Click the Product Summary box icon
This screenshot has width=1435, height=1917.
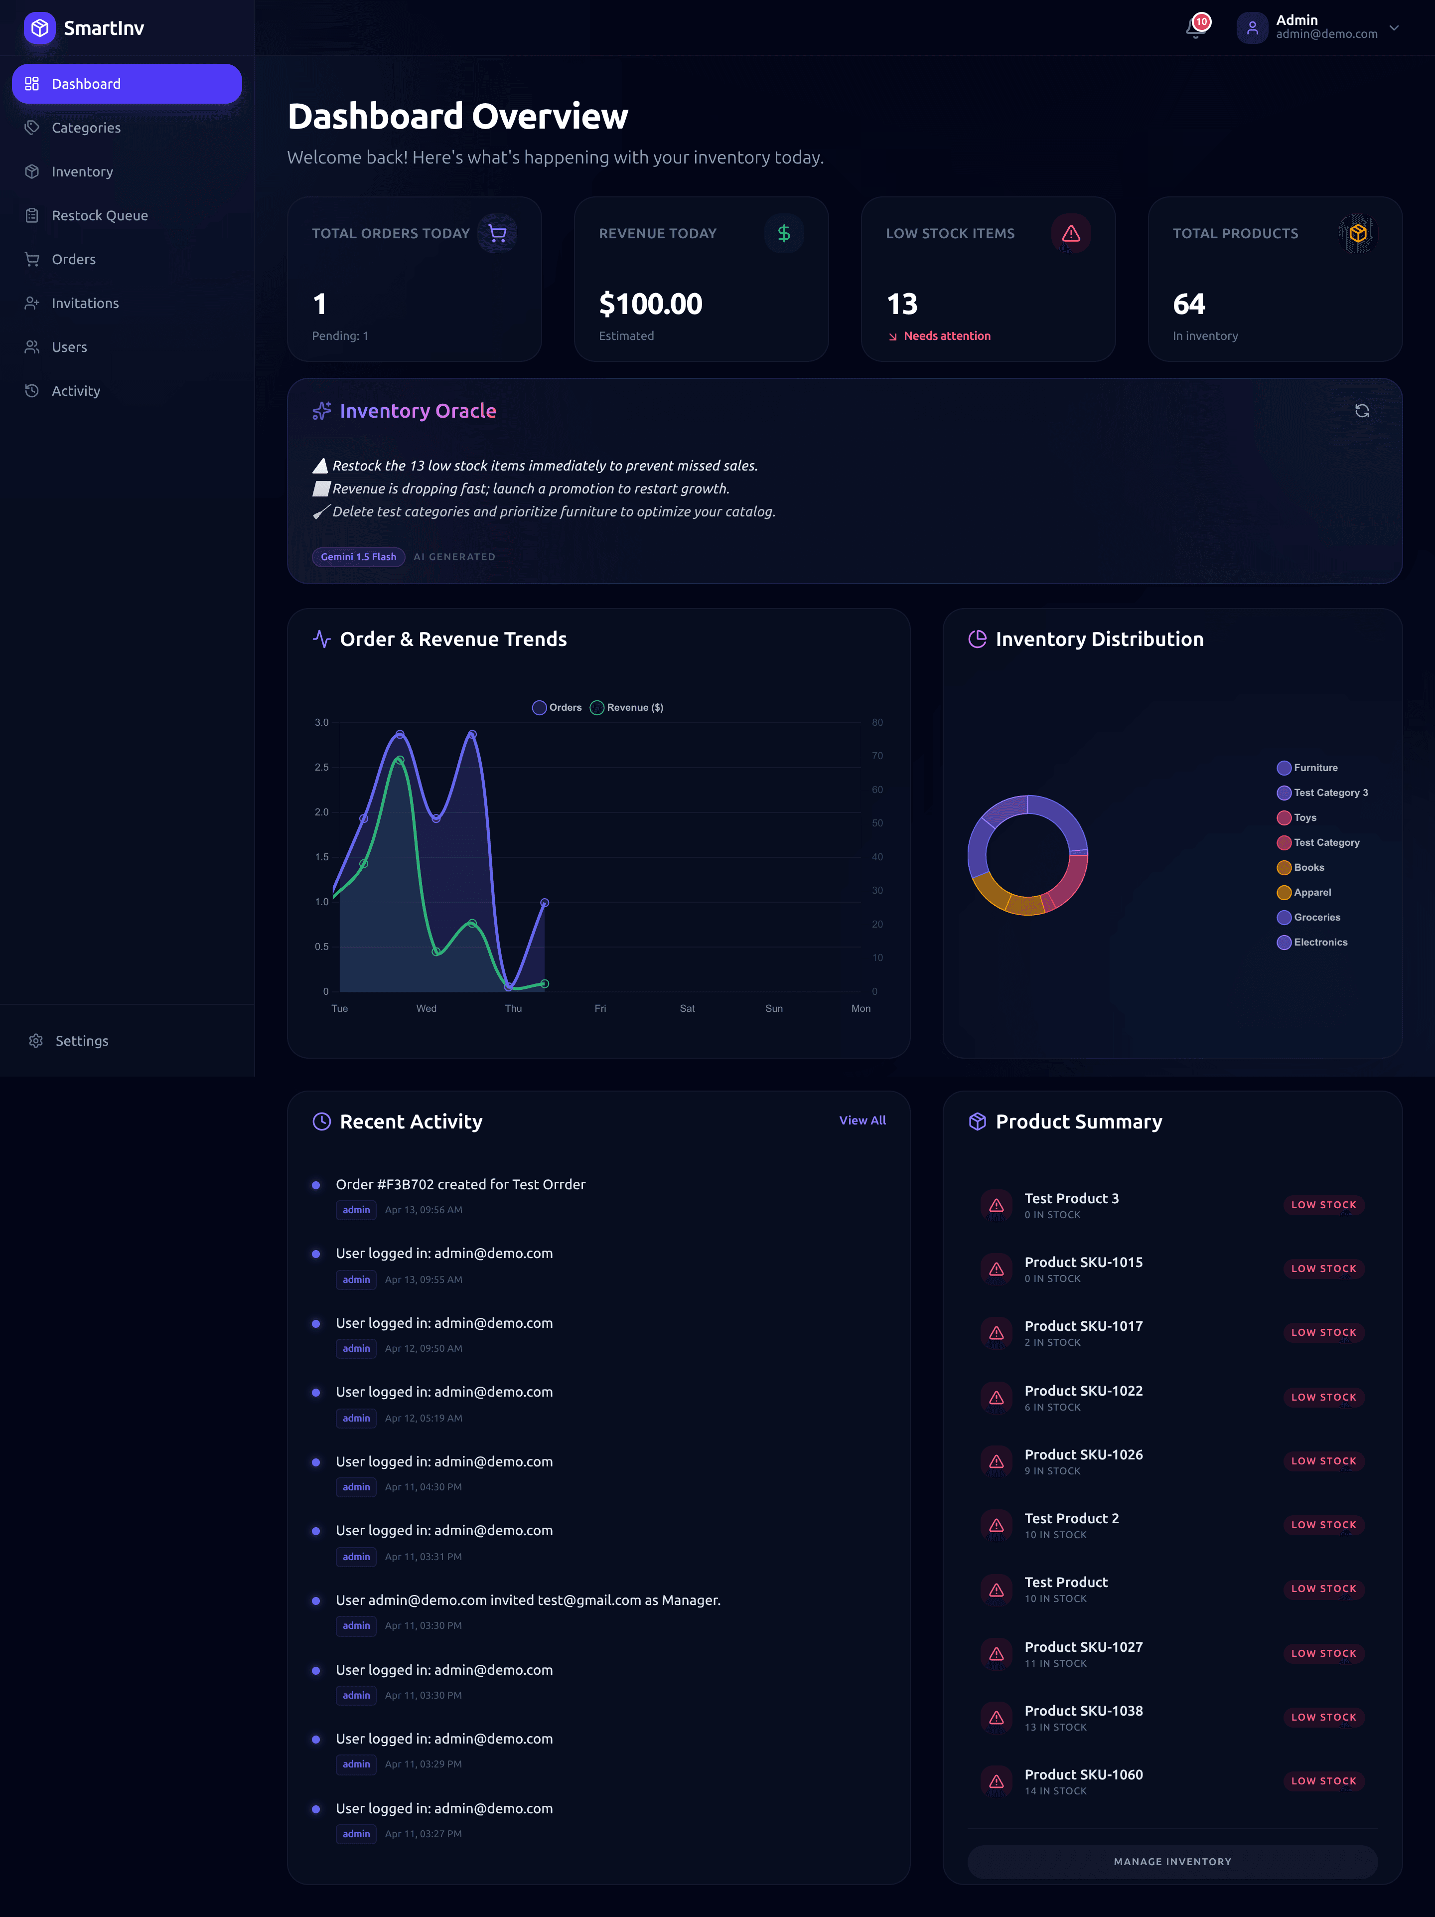tap(978, 1121)
